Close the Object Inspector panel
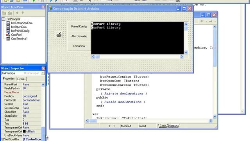Viewport: 250px width, 141px height. pyautogui.click(x=43, y=68)
